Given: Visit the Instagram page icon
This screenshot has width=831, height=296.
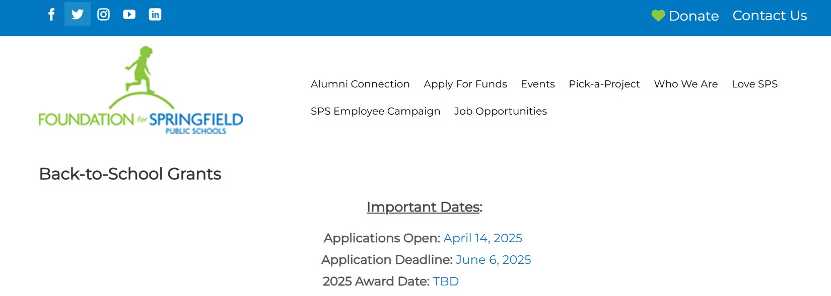Looking at the screenshot, I should [x=103, y=15].
